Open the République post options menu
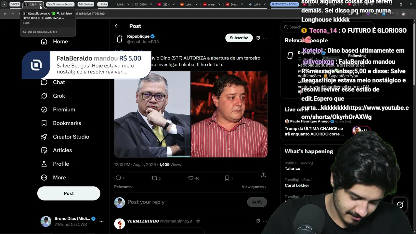This screenshot has height=234, width=416. [265, 38]
